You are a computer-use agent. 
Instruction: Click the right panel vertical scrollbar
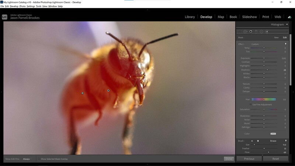[290, 60]
